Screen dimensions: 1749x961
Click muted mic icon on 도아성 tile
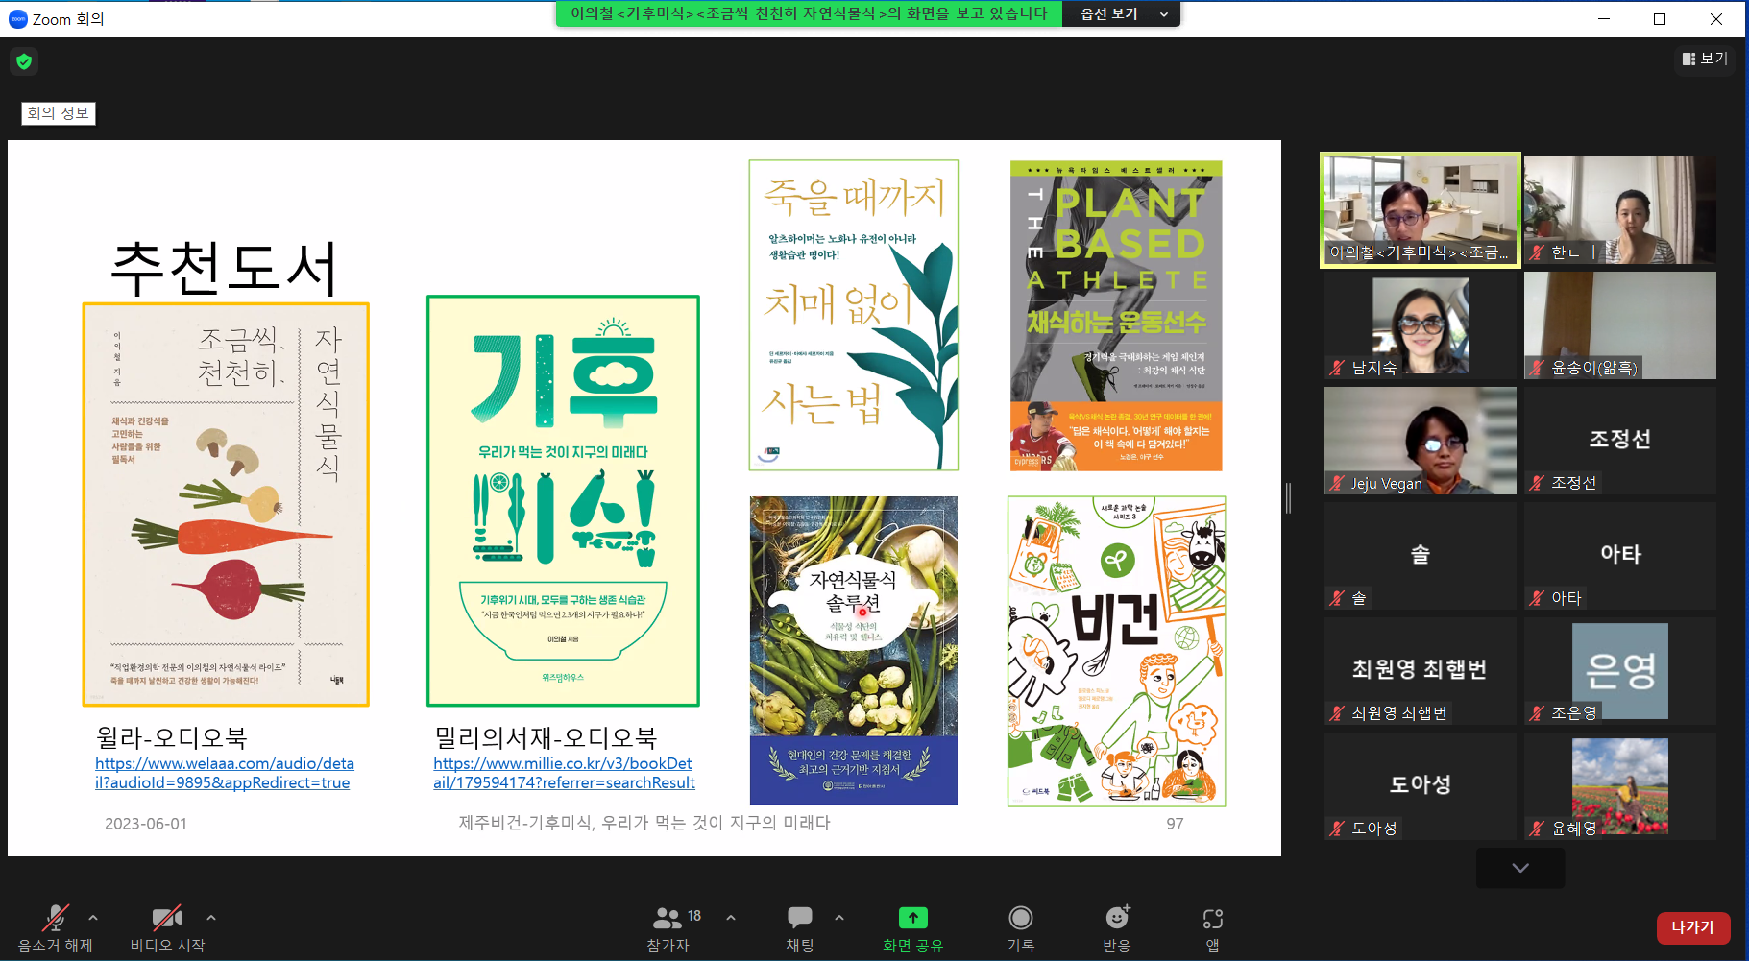(x=1337, y=829)
